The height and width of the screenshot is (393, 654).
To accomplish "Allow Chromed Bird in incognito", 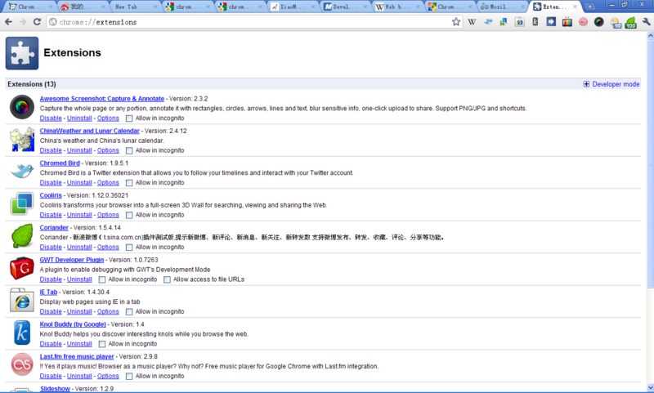I will point(129,183).
